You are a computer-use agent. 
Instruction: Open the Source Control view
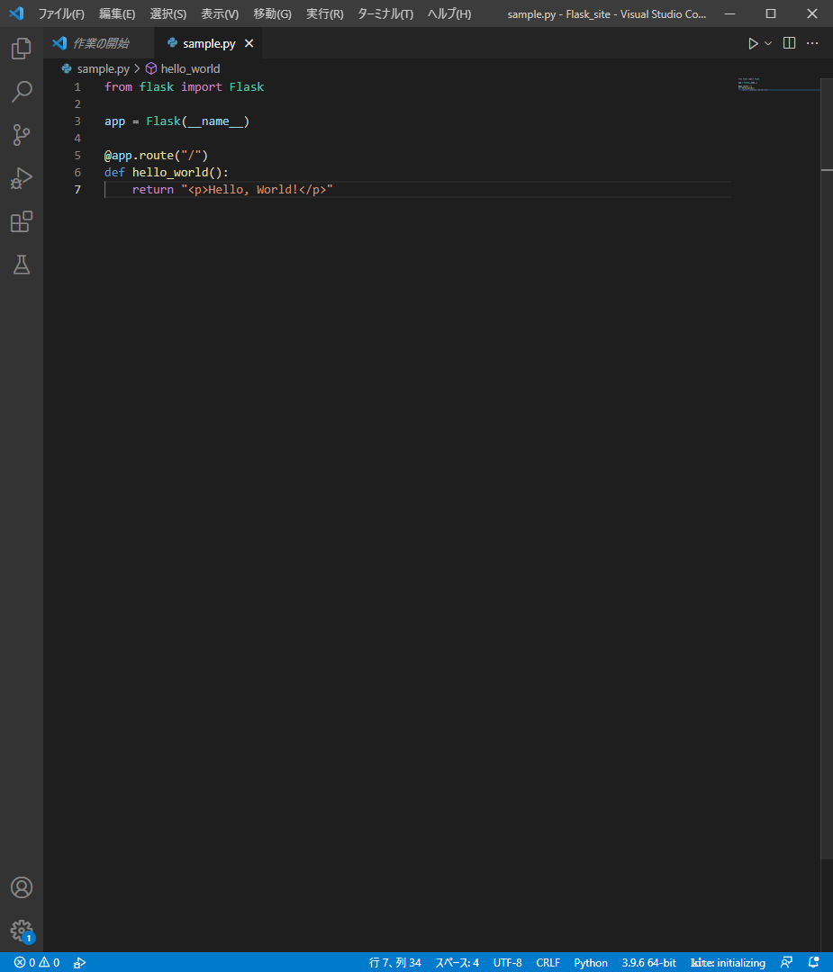pos(22,135)
